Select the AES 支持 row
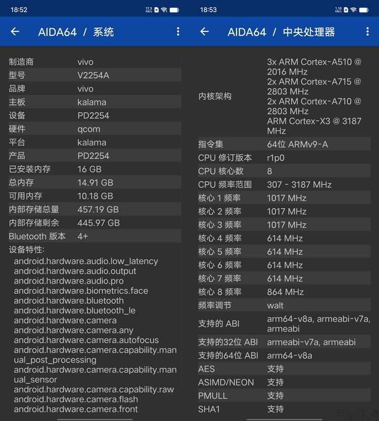The image size is (379, 421). pos(284,368)
